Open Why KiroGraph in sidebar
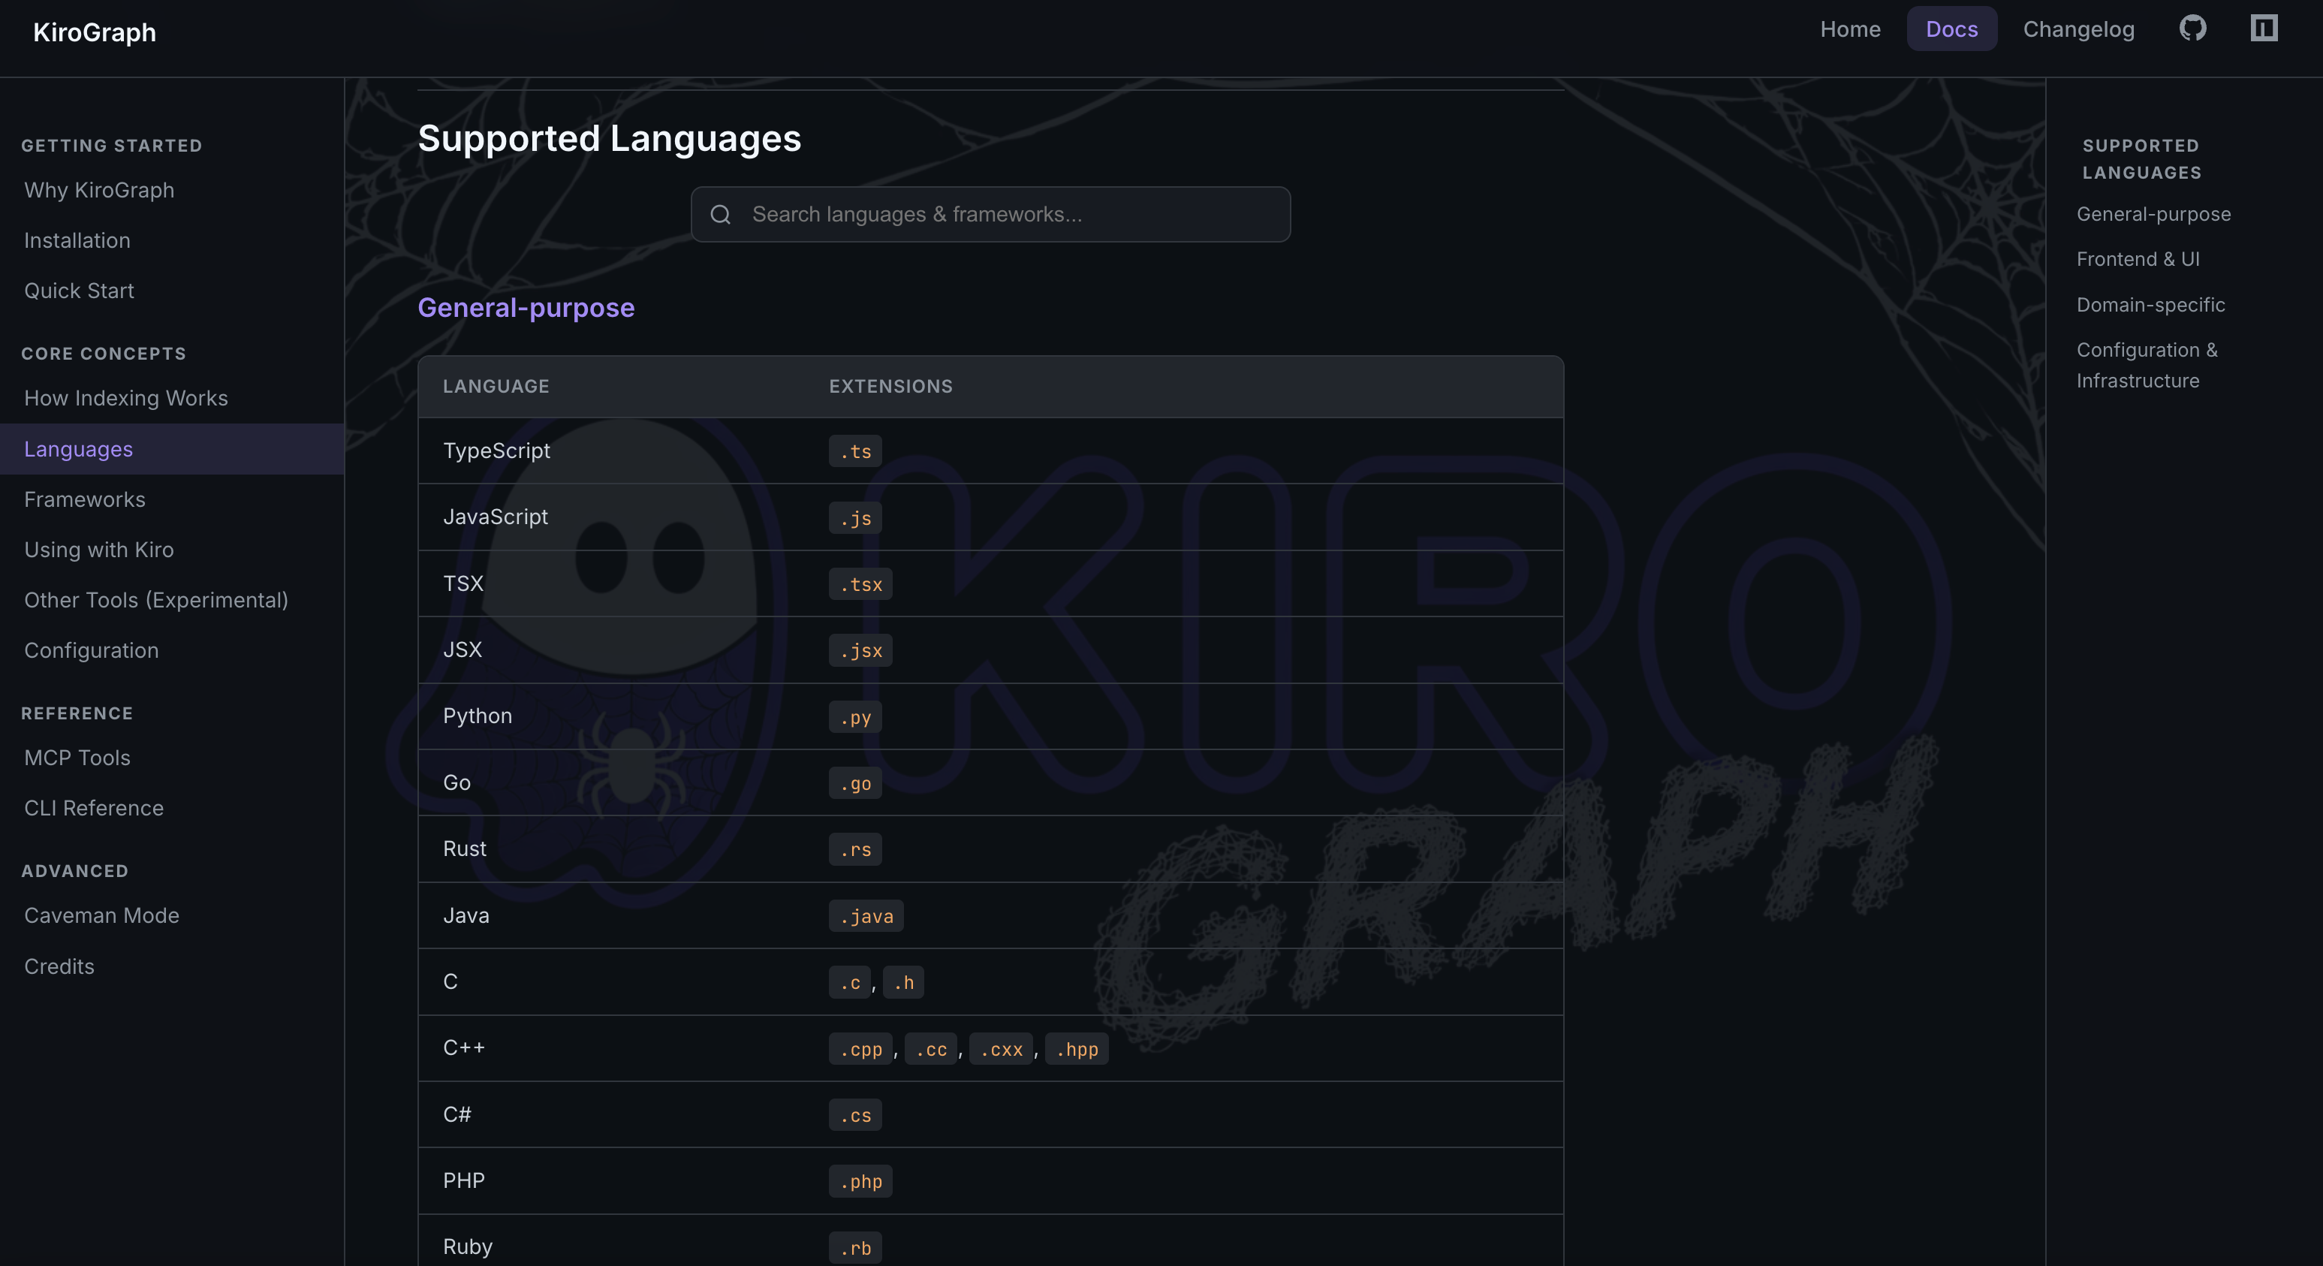 tap(99, 190)
